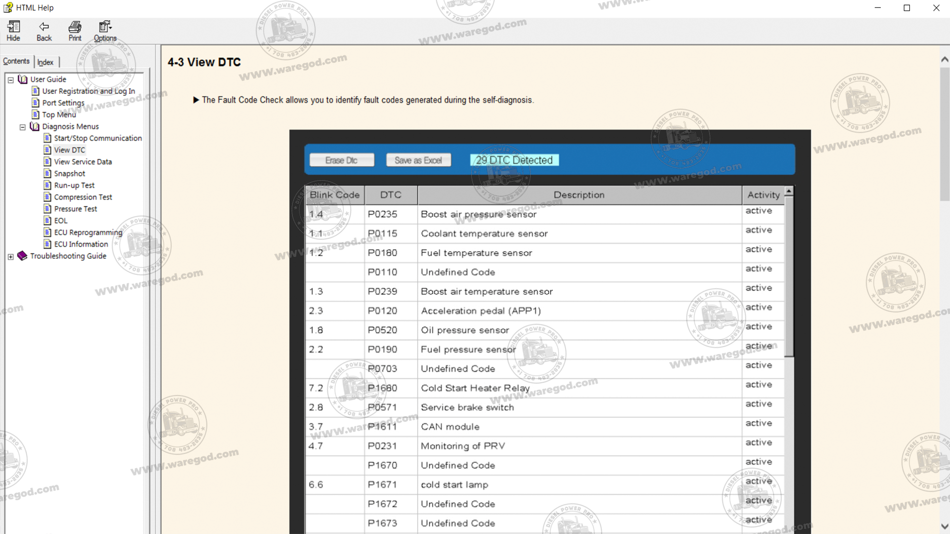
Task: Click the Back arrow icon
Action: coord(44,27)
